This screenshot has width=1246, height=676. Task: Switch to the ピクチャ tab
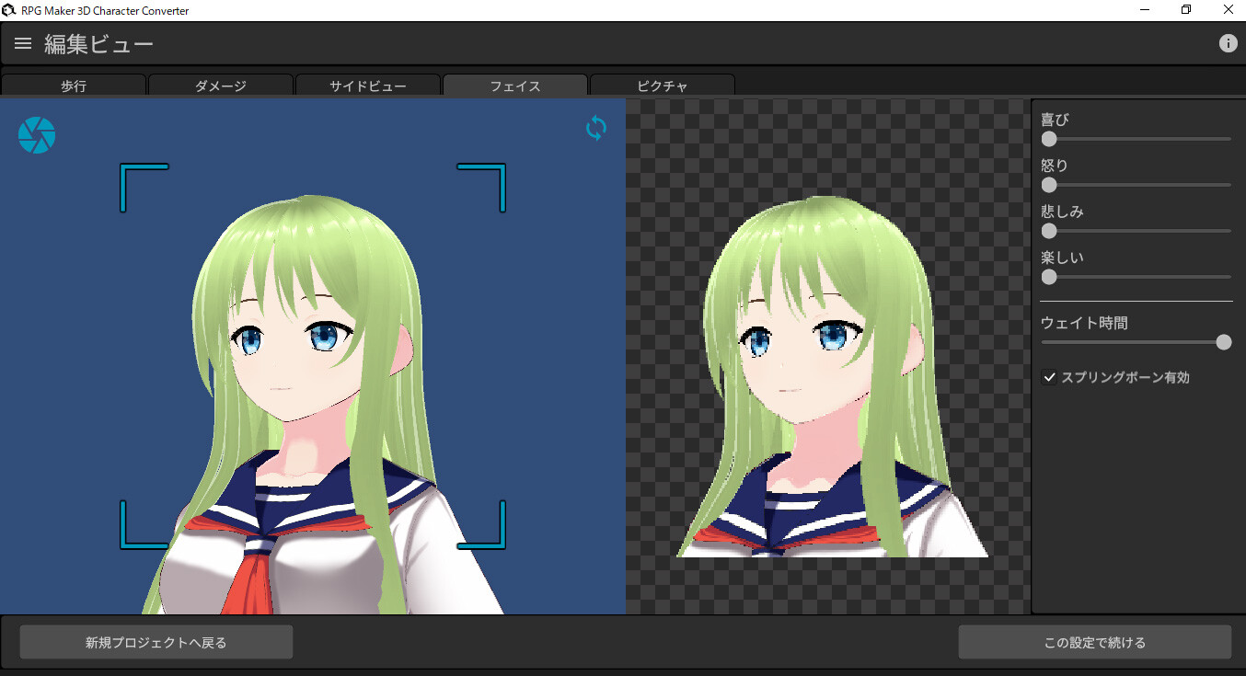coord(662,86)
